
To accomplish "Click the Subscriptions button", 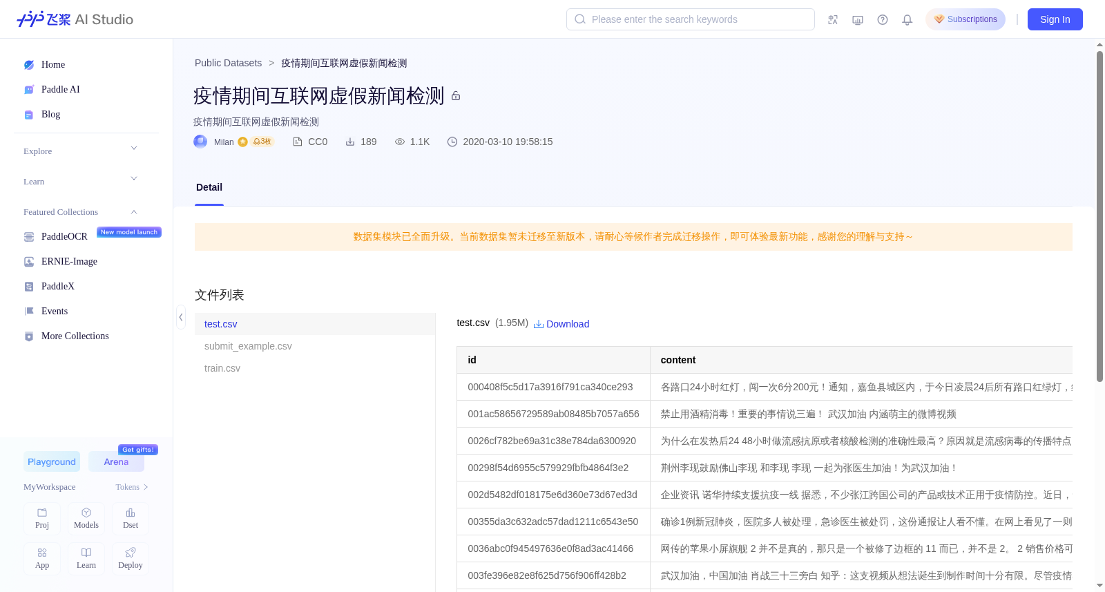I will pos(965,19).
